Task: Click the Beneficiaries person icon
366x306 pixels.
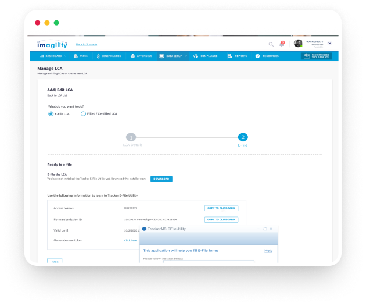Action: pyautogui.click(x=98, y=56)
